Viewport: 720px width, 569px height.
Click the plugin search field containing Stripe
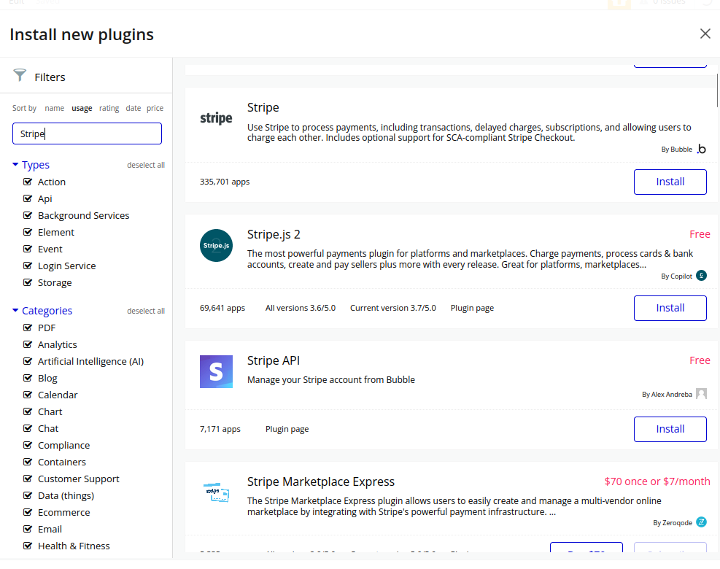87,133
